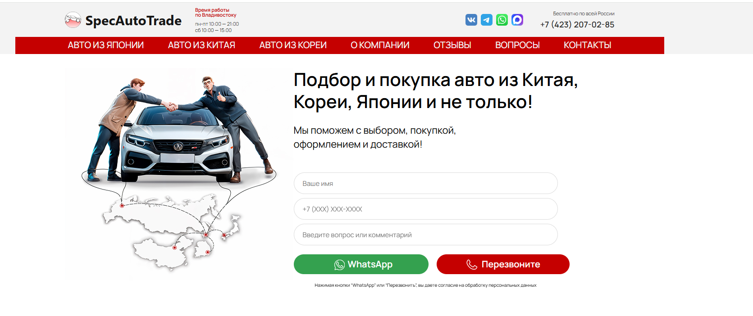Image resolution: width=753 pixels, height=316 pixels.
Task: Click the SpecAutoTrade car logo icon
Action: tap(73, 20)
